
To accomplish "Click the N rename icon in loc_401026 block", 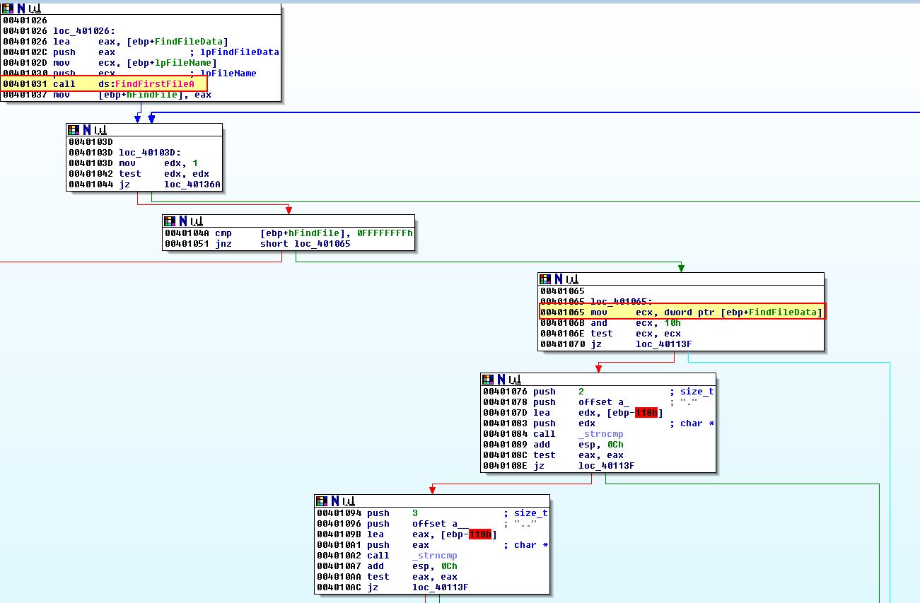I will click(x=21, y=9).
